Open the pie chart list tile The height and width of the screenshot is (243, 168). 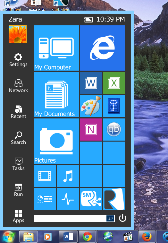45,199
